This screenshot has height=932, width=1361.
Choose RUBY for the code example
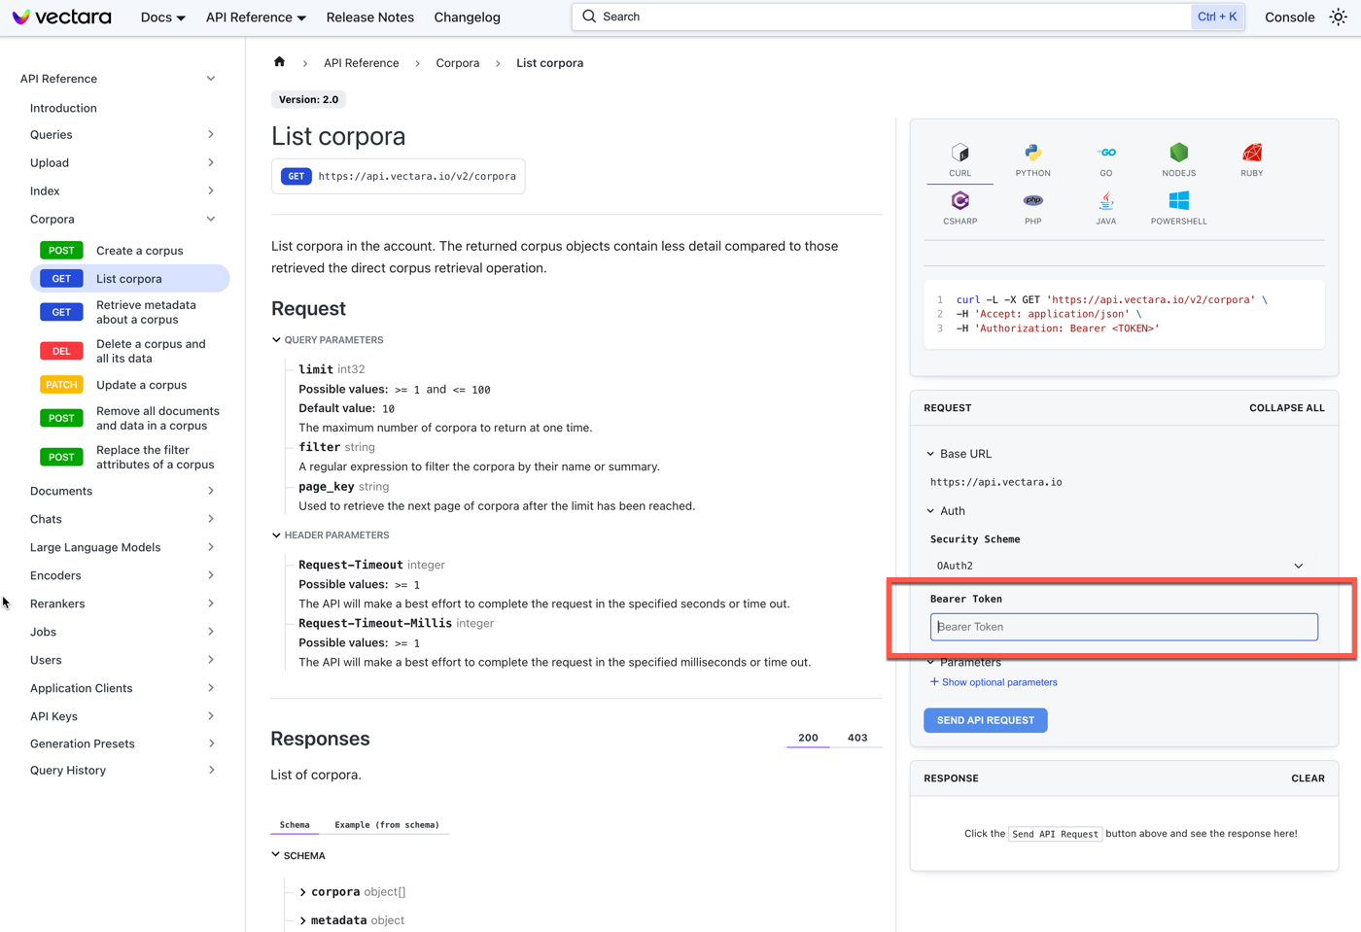[x=1251, y=158]
